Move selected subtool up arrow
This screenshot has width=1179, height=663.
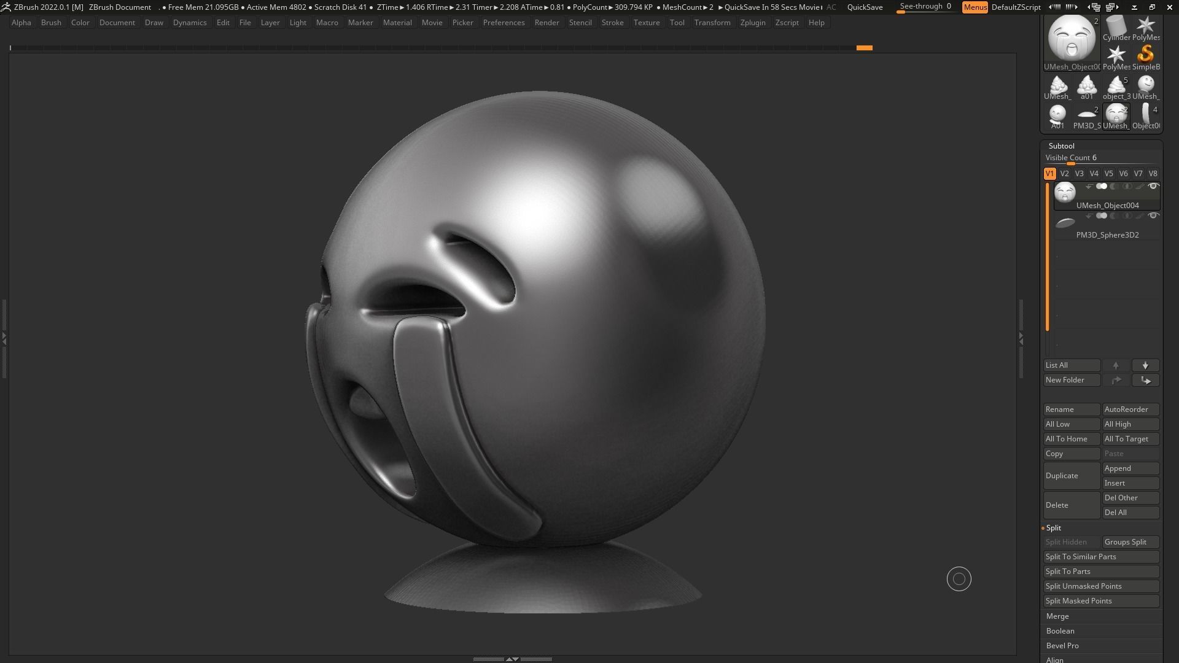[x=1116, y=365]
